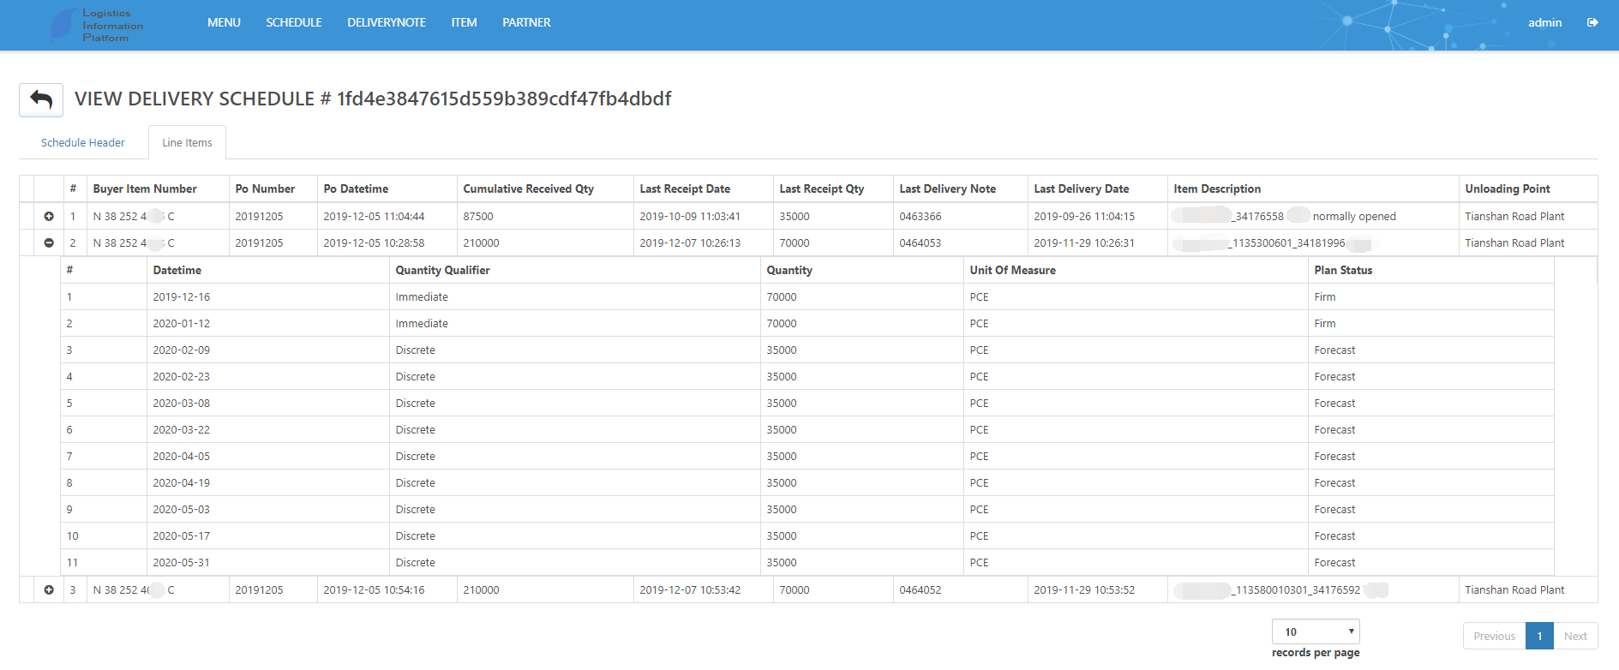The image size is (1619, 670).
Task: Open the records per page dropdown
Action: [1316, 631]
